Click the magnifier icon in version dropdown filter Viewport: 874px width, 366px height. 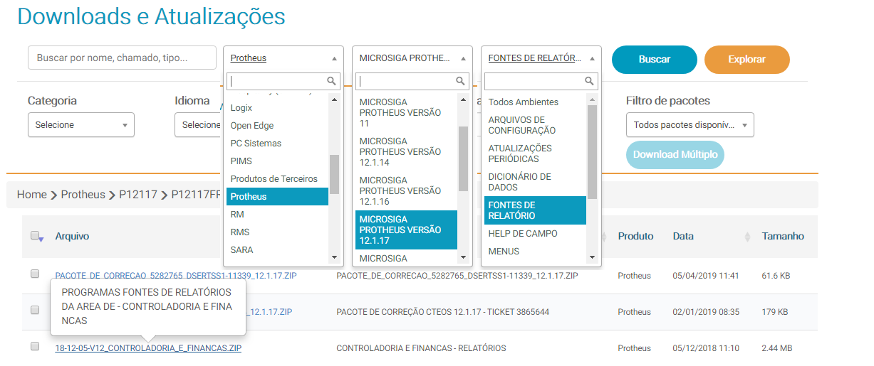(460, 81)
